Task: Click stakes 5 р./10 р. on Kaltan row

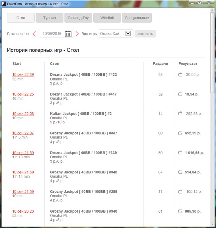Action: [x=58, y=122]
